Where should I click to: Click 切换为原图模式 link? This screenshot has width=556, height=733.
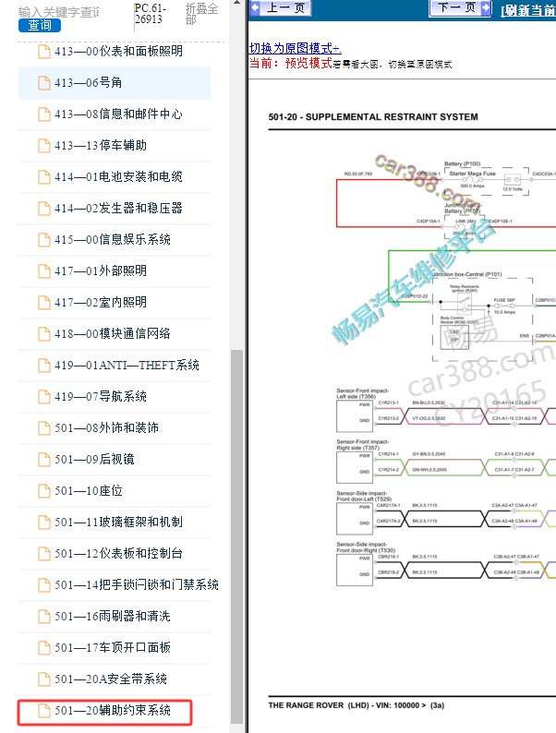click(295, 48)
